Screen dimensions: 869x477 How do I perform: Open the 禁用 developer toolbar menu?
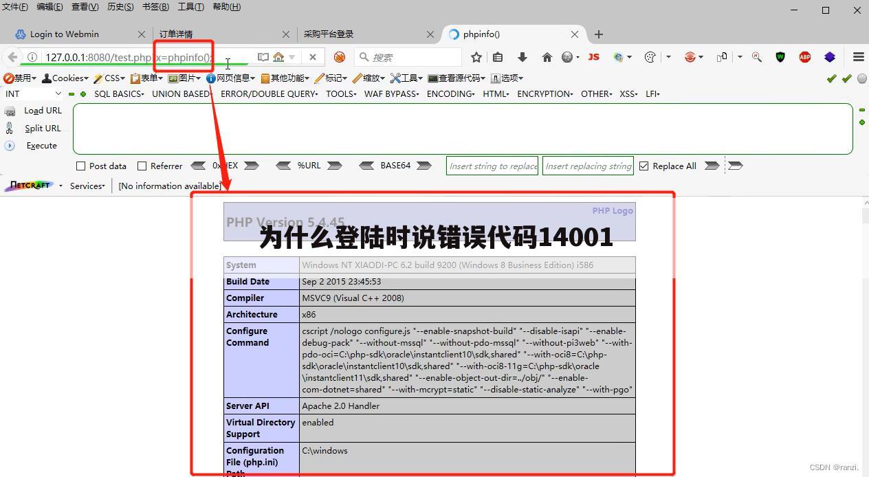[x=20, y=78]
